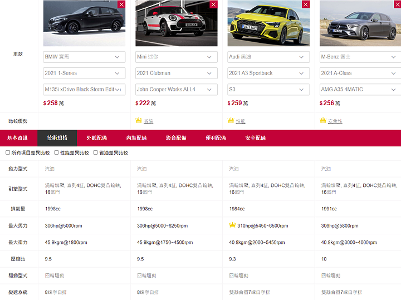Open the M-Benz 賓士 brand dropdown
This screenshot has width=401, height=300.
(x=360, y=57)
